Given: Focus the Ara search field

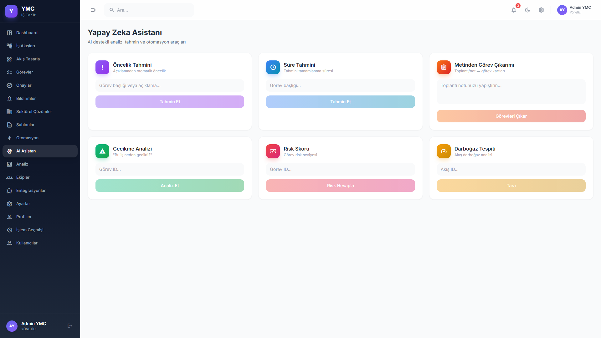Looking at the screenshot, I should [x=149, y=10].
